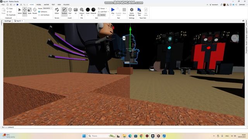Screen dimensions: 248x139
Task: Pick the Rotate tool
Action: tap(34, 11)
